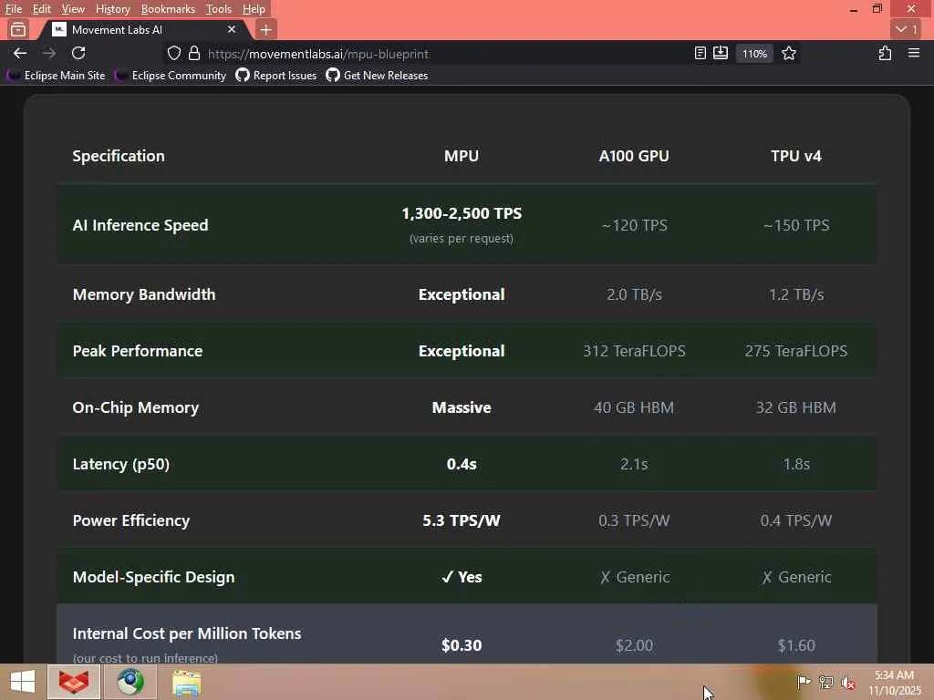Open the View menu

pos(73,9)
